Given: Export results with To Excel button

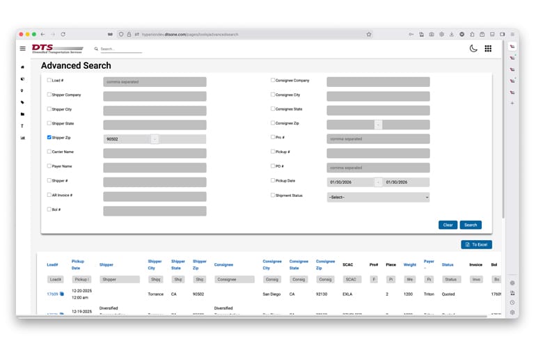Looking at the screenshot, I should (x=477, y=244).
